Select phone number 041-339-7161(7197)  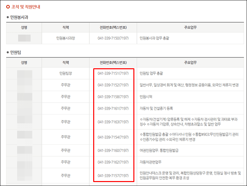[x=113, y=108]
